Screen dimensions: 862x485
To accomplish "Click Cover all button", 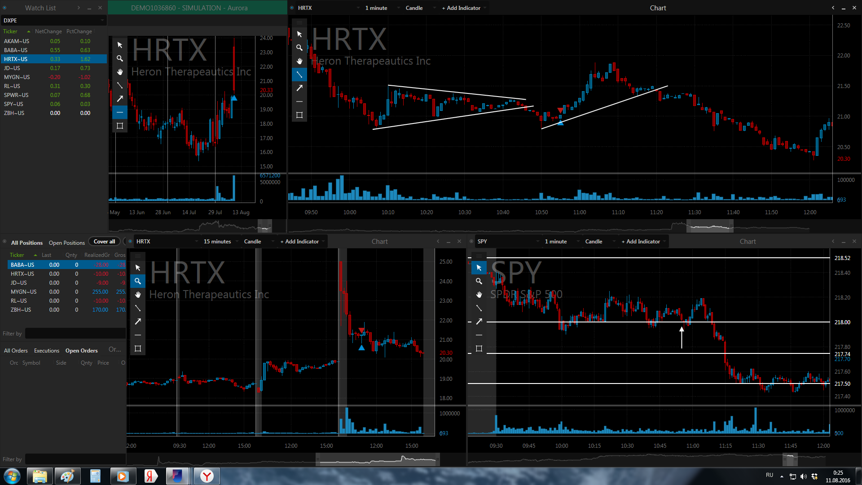I will pos(105,242).
